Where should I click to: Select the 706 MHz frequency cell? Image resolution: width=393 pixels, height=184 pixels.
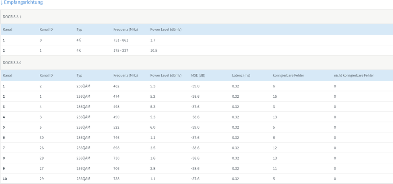116,168
